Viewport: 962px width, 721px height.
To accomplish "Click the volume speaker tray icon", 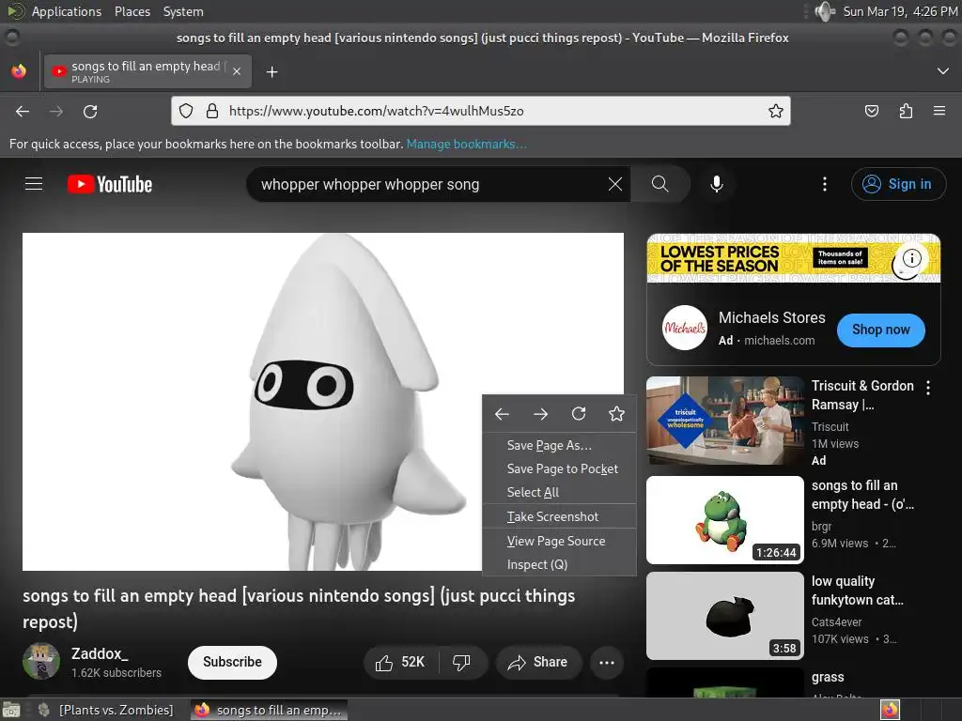I will pyautogui.click(x=825, y=11).
